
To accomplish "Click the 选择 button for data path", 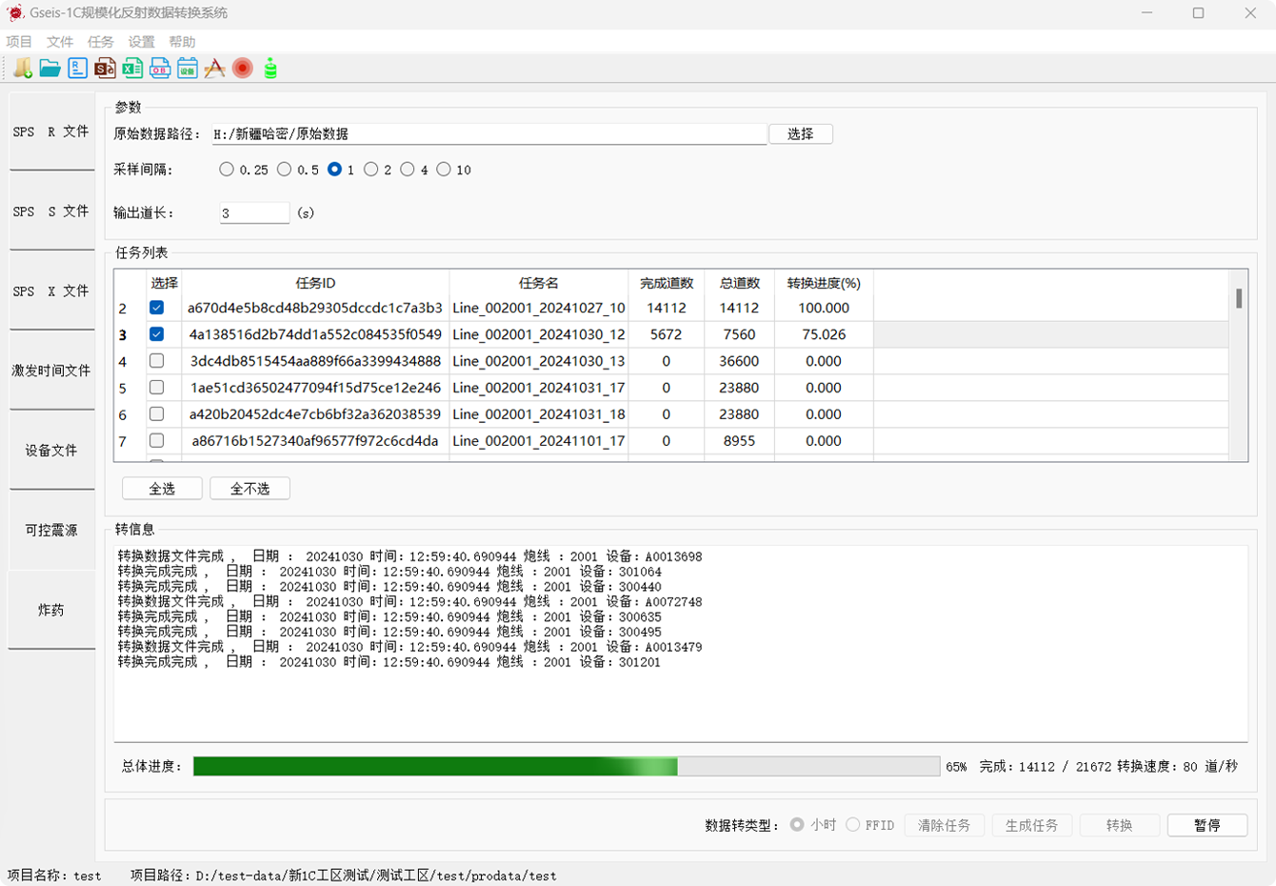I will 800,134.
